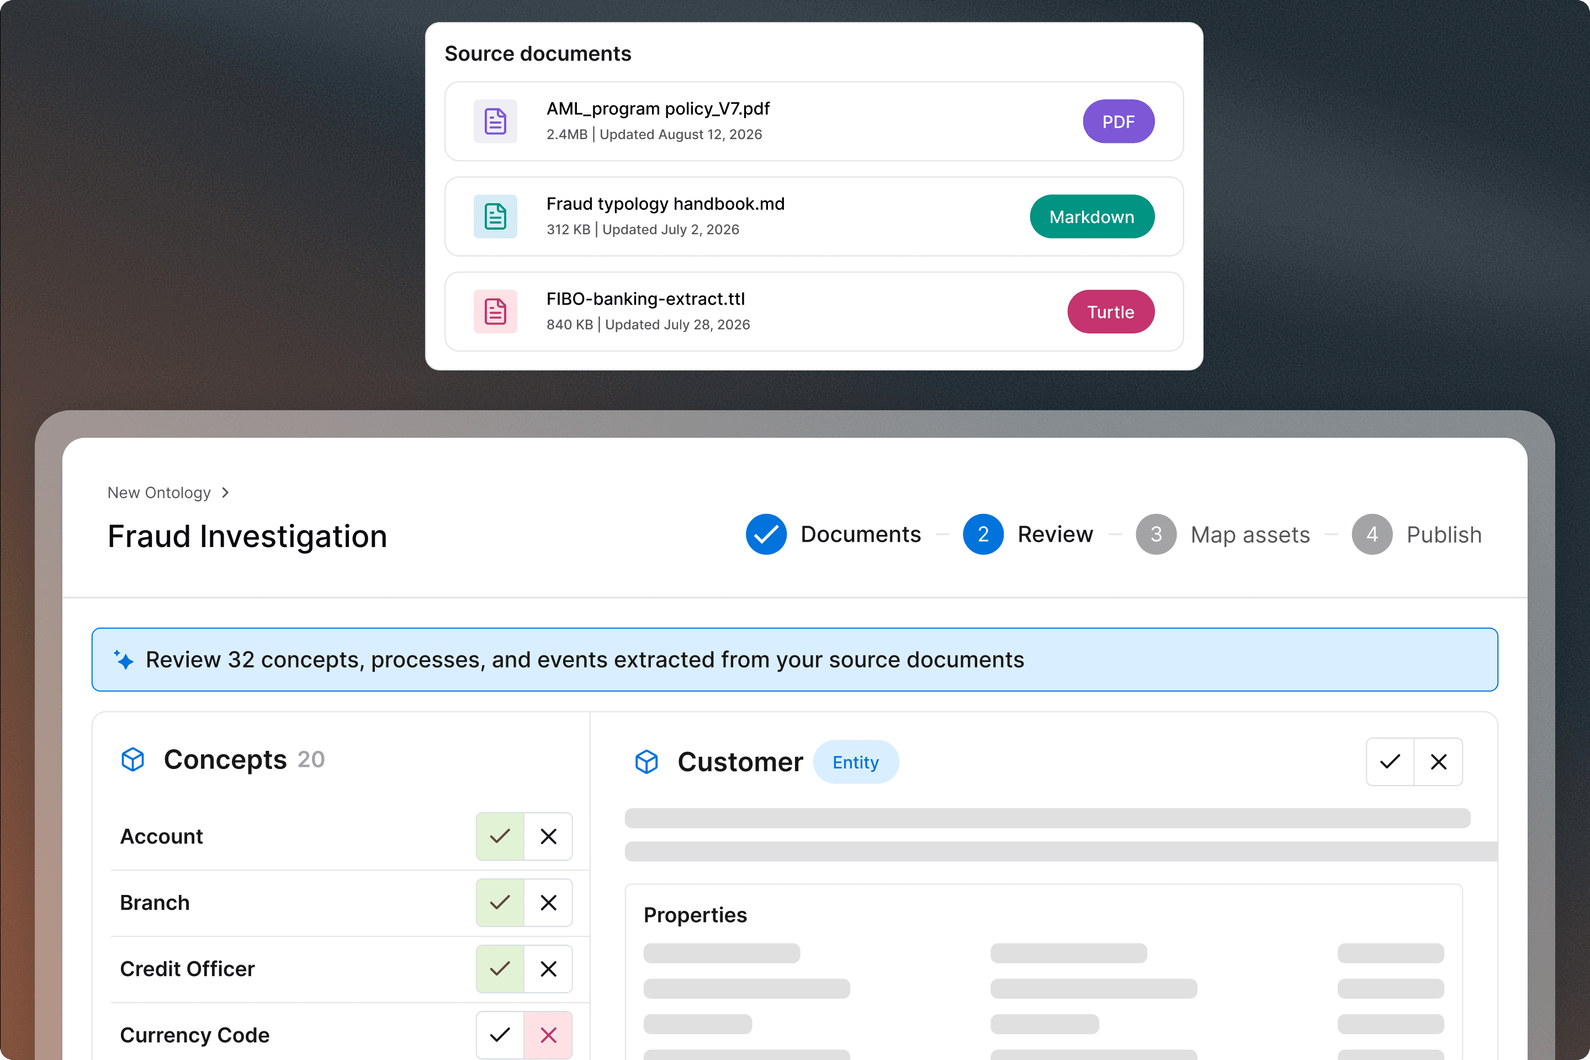Click the Concepts count 20
Screen dimensions: 1590x1060
tap(311, 760)
